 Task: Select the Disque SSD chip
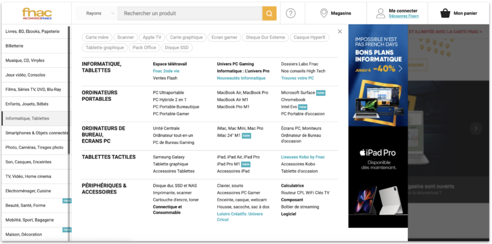point(177,48)
